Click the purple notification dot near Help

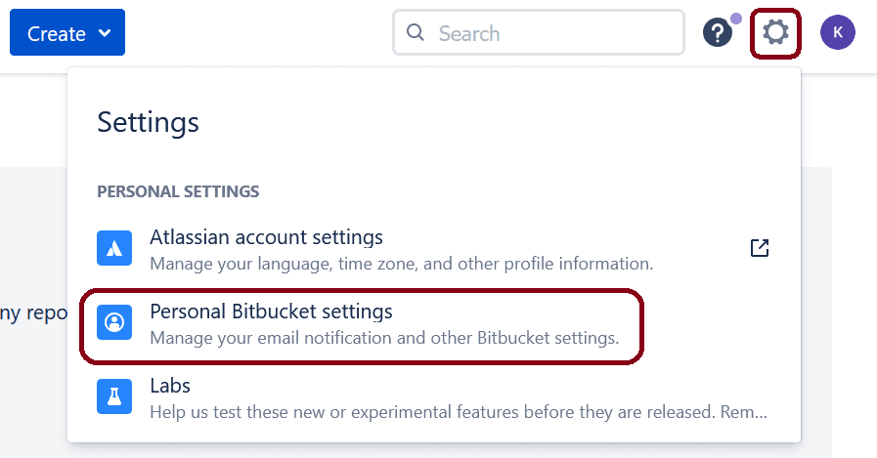tap(735, 19)
